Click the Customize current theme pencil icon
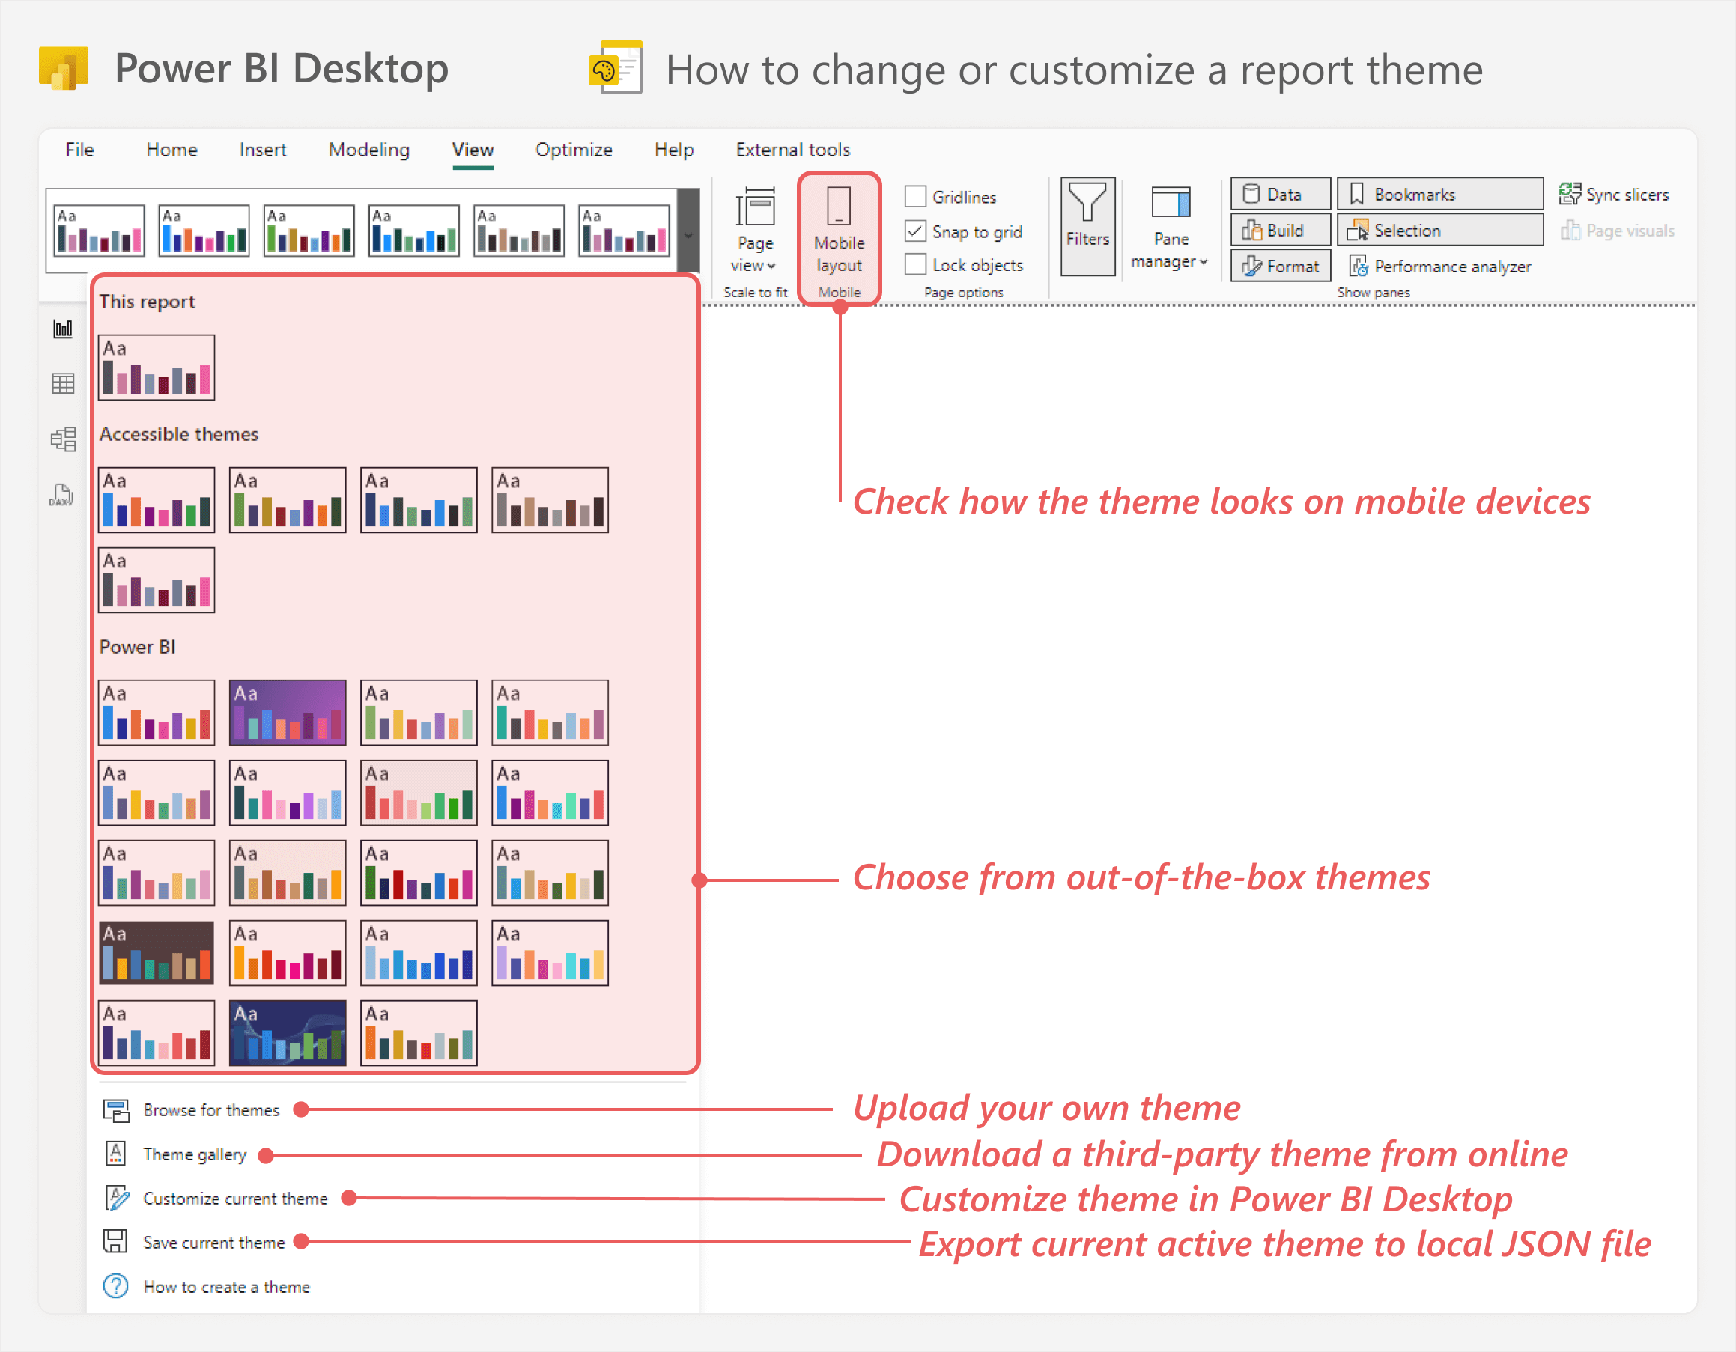Viewport: 1736px width, 1352px height. 117,1197
